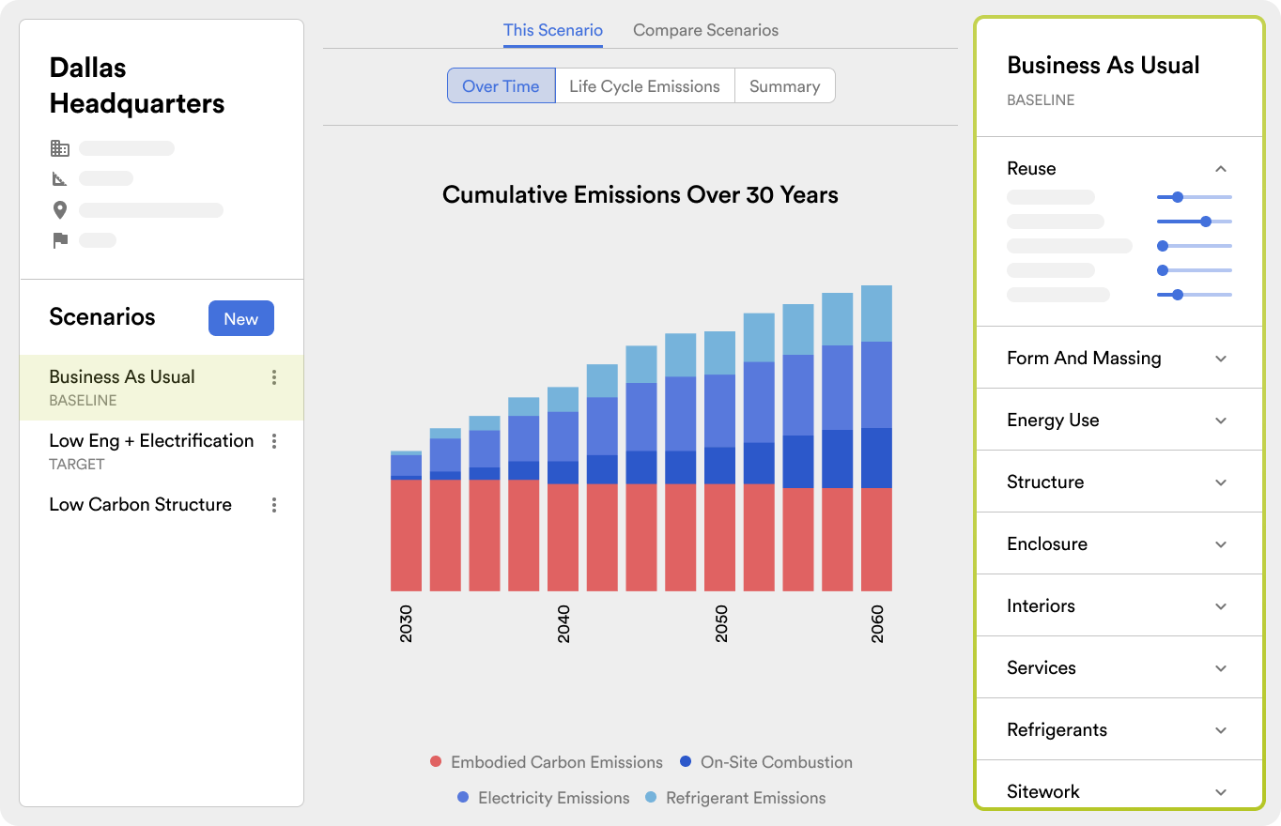Viewport: 1281px width, 826px height.
Task: Click the New scenario button
Action: click(240, 319)
